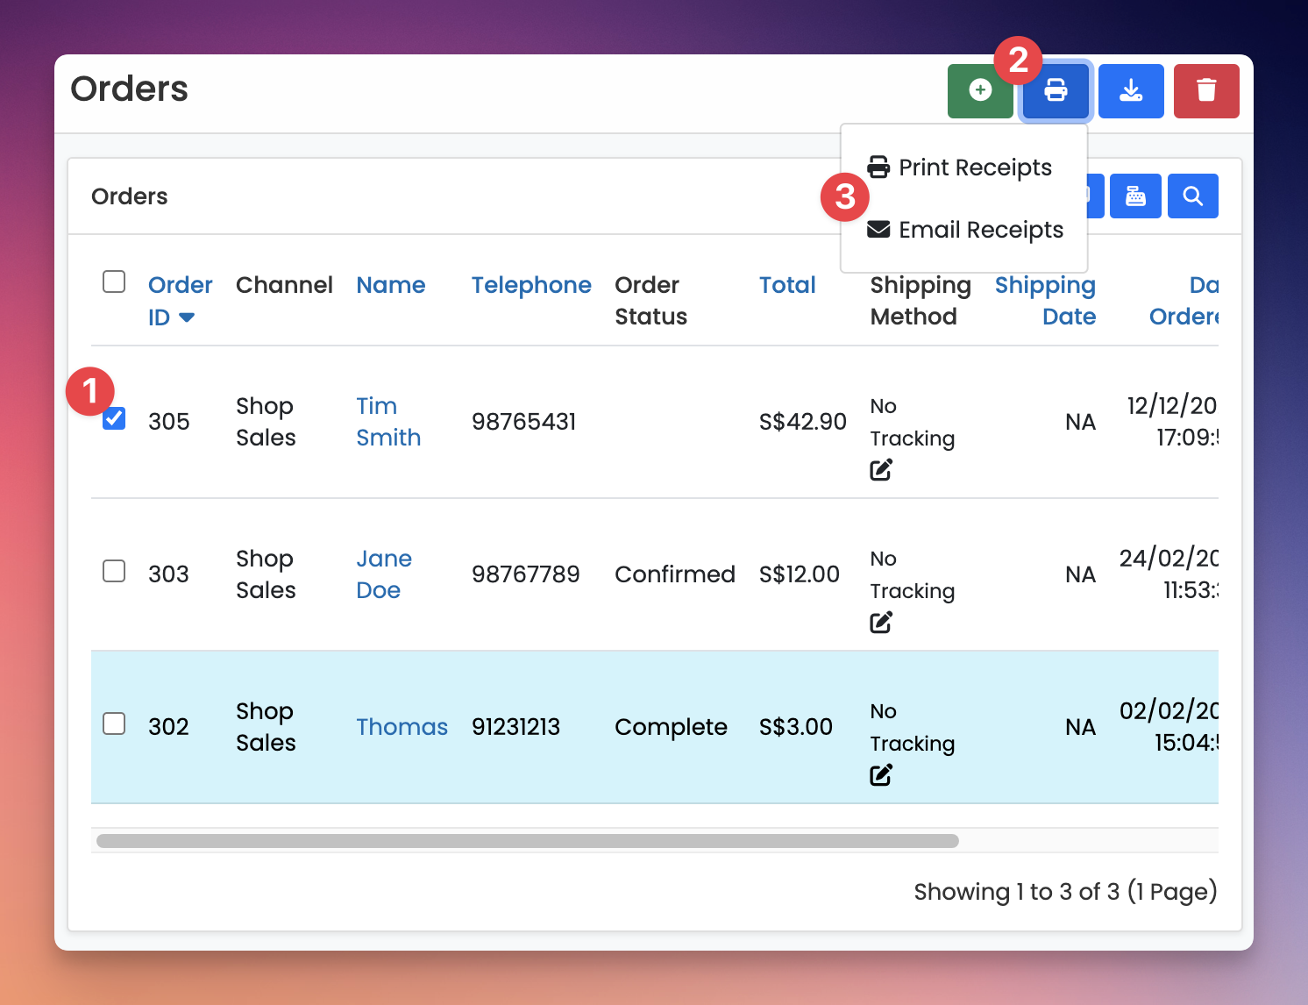The image size is (1308, 1005).
Task: Click telephone 98765431 cell
Action: coord(524,422)
